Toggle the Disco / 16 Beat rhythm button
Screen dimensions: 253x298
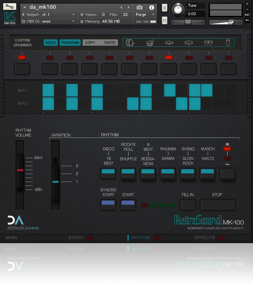click(x=108, y=173)
